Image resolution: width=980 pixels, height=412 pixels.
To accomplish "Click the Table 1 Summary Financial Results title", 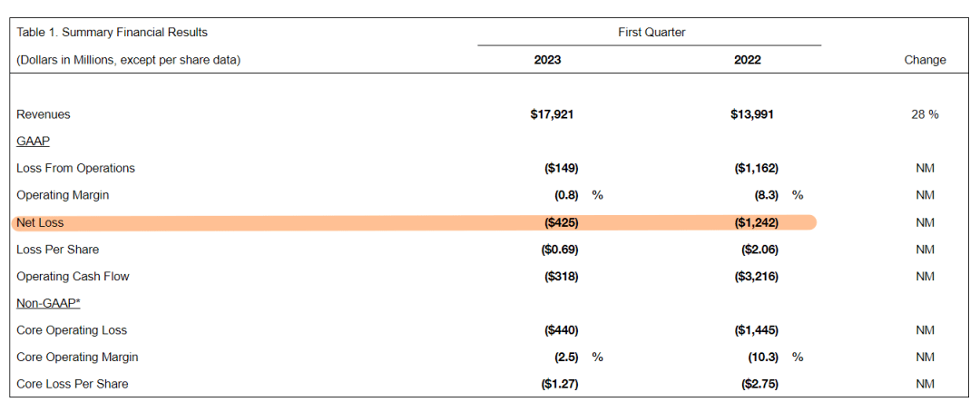I will pyautogui.click(x=112, y=33).
